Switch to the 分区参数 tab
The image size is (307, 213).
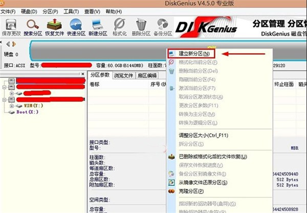(x=100, y=75)
